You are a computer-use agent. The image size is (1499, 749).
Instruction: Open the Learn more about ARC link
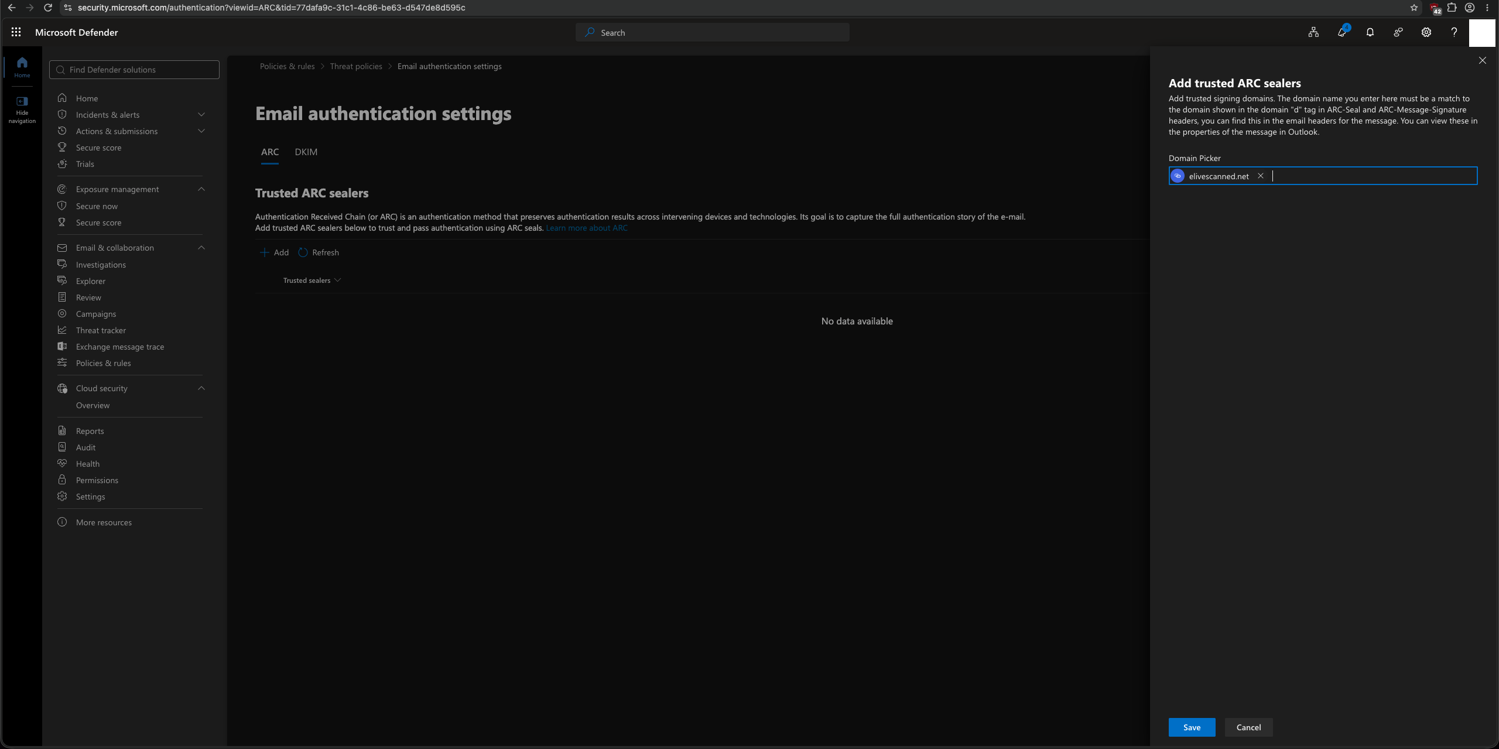[586, 228]
